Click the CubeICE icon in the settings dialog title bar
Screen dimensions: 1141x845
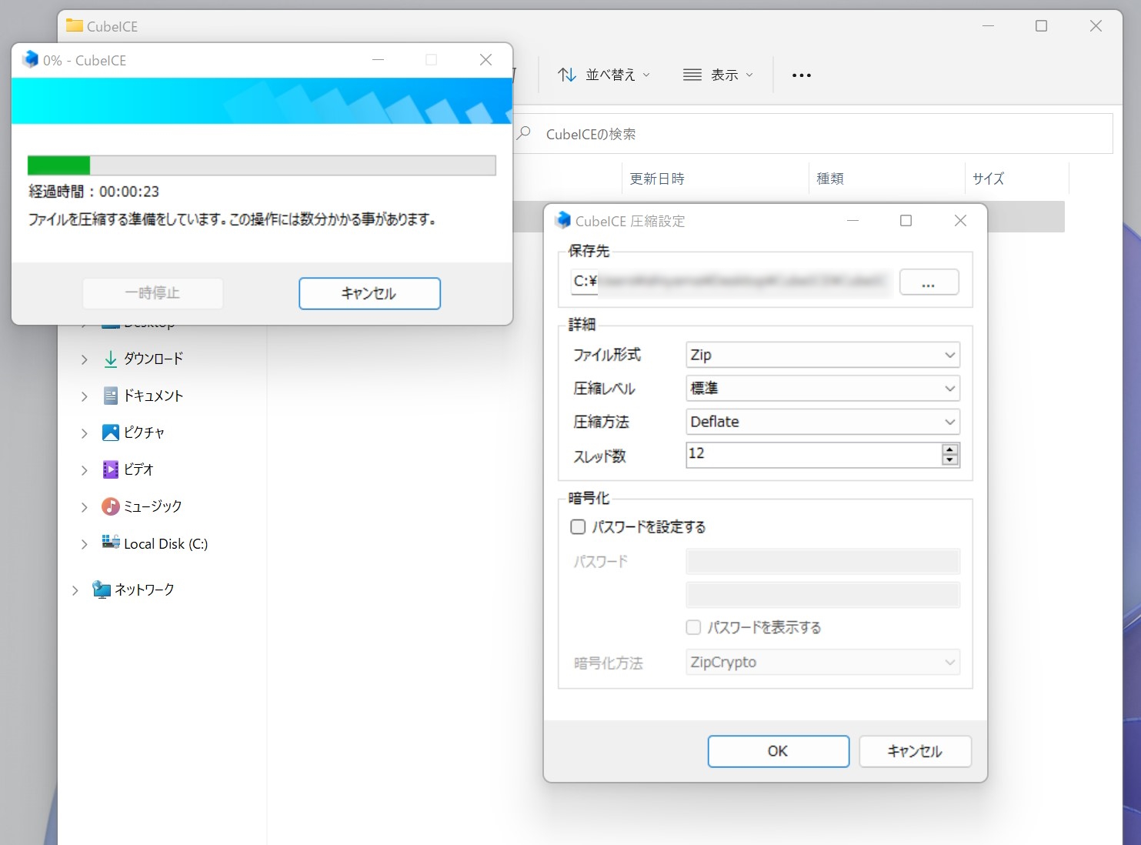(563, 221)
